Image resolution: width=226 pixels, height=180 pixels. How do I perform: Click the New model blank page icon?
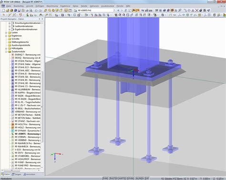(x=3, y=10)
